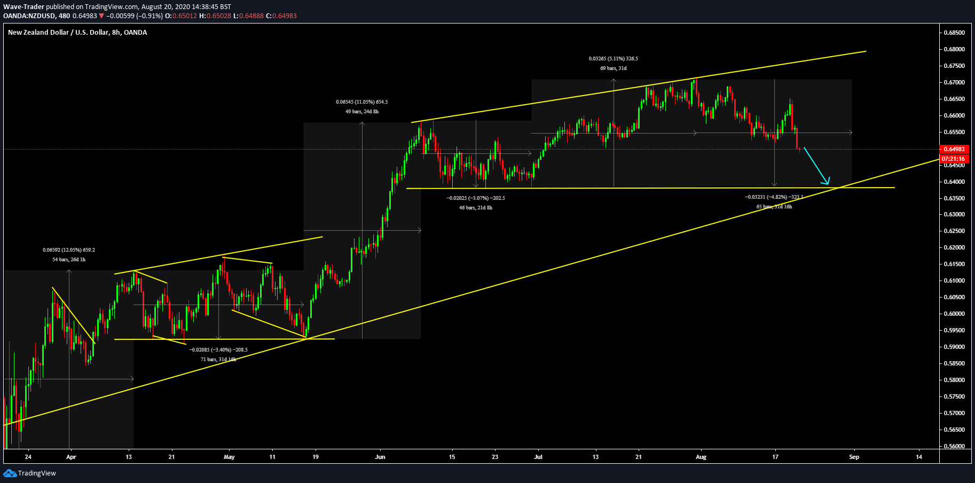Click the close value C:0.64983
This screenshot has width=975, height=483.
click(281, 16)
